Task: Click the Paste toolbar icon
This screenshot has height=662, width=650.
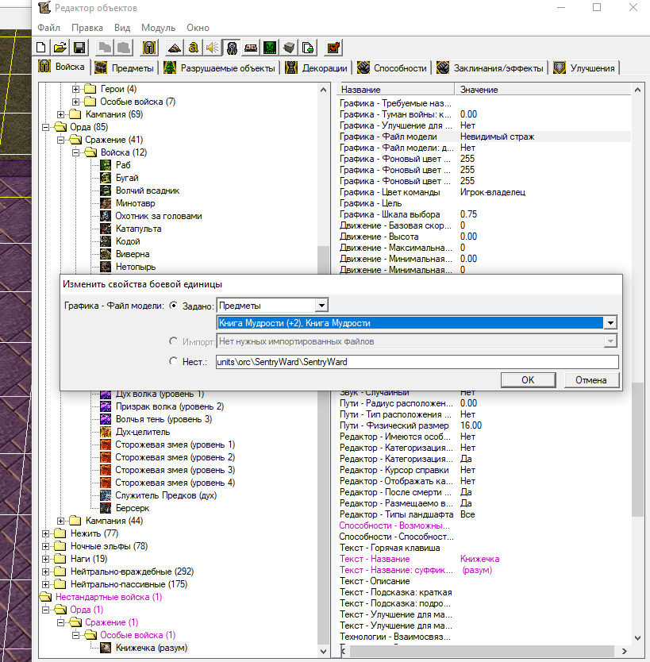Action: (123, 48)
